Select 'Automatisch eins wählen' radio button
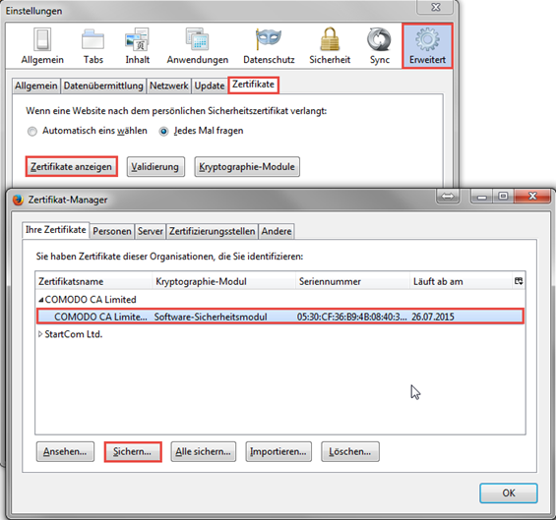Image resolution: width=556 pixels, height=520 pixels. click(32, 132)
